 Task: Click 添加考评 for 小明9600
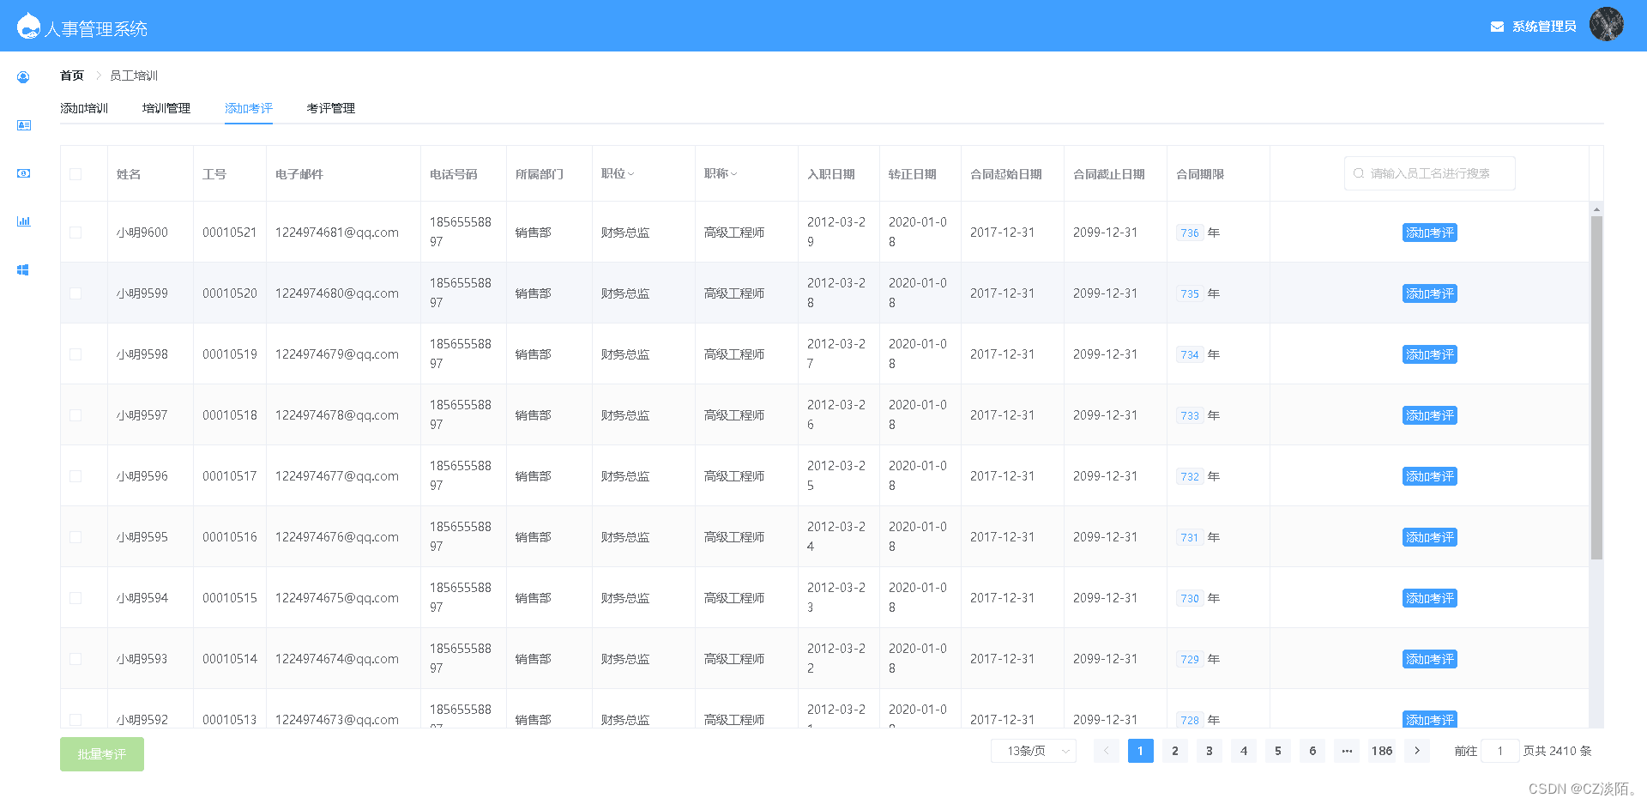pyautogui.click(x=1429, y=233)
